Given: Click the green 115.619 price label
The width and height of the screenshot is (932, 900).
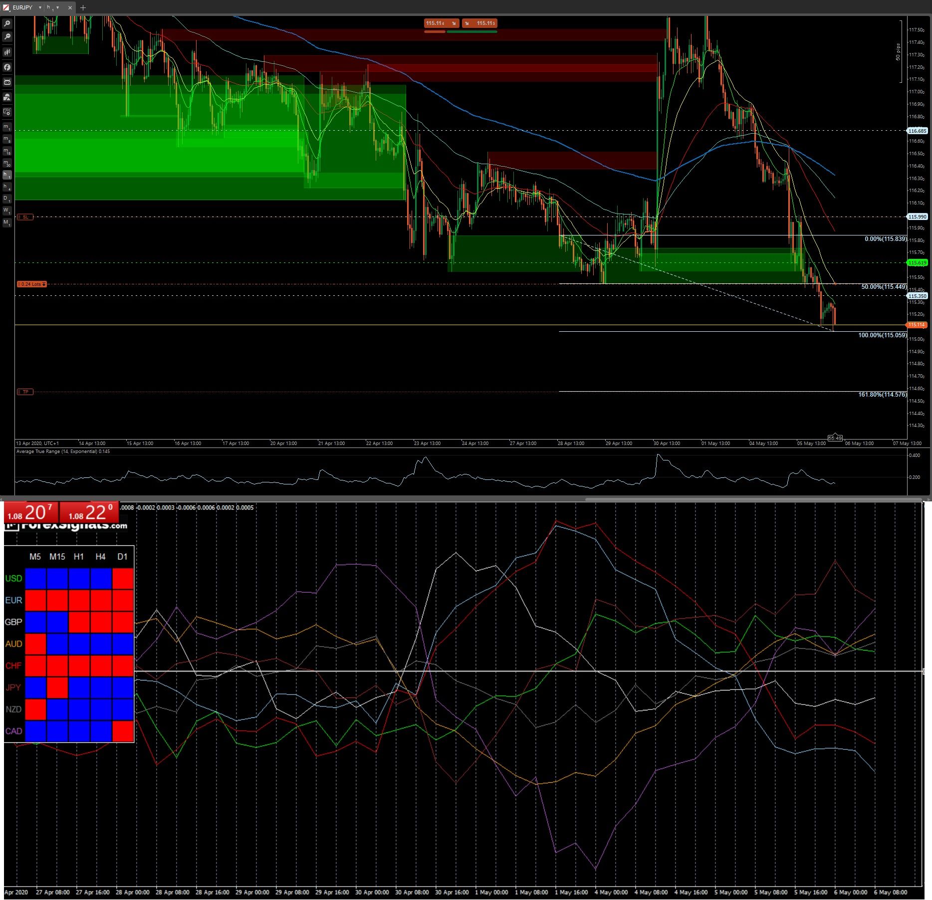Looking at the screenshot, I should pyautogui.click(x=917, y=262).
